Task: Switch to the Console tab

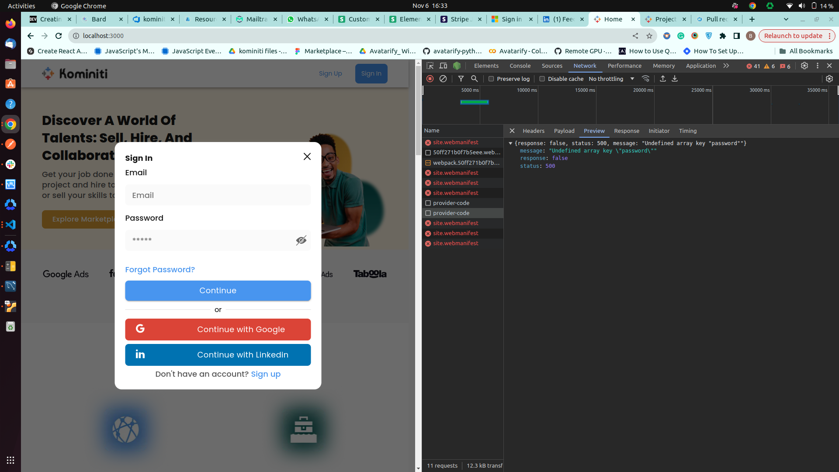Action: click(520, 66)
